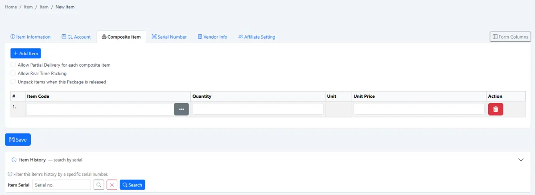Click the Form Columns button

pos(510,37)
